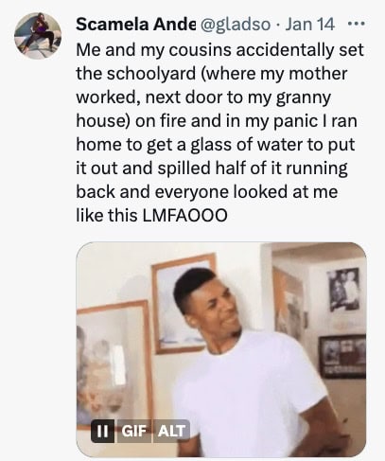Open Scamela Ande's profile via display name
The image size is (385, 461).
(136, 24)
